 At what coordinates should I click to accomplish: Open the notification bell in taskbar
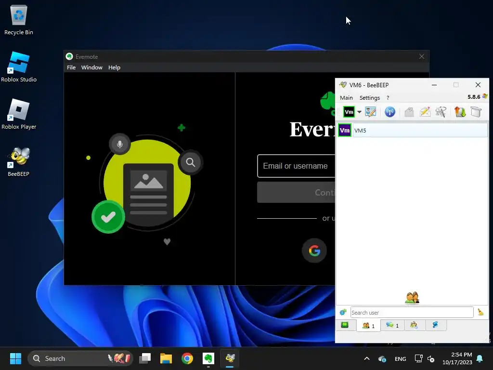pyautogui.click(x=480, y=358)
